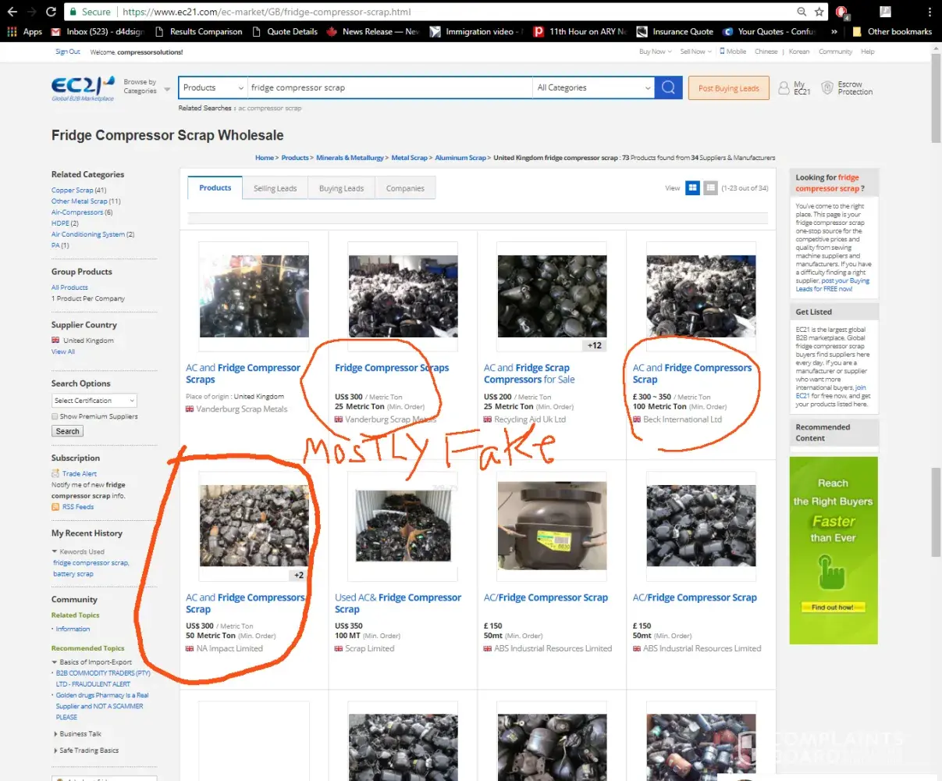
Task: Check Show Premium Suppliers checkbox
Action: 55,416
